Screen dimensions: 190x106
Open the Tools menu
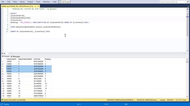coord(38,2)
